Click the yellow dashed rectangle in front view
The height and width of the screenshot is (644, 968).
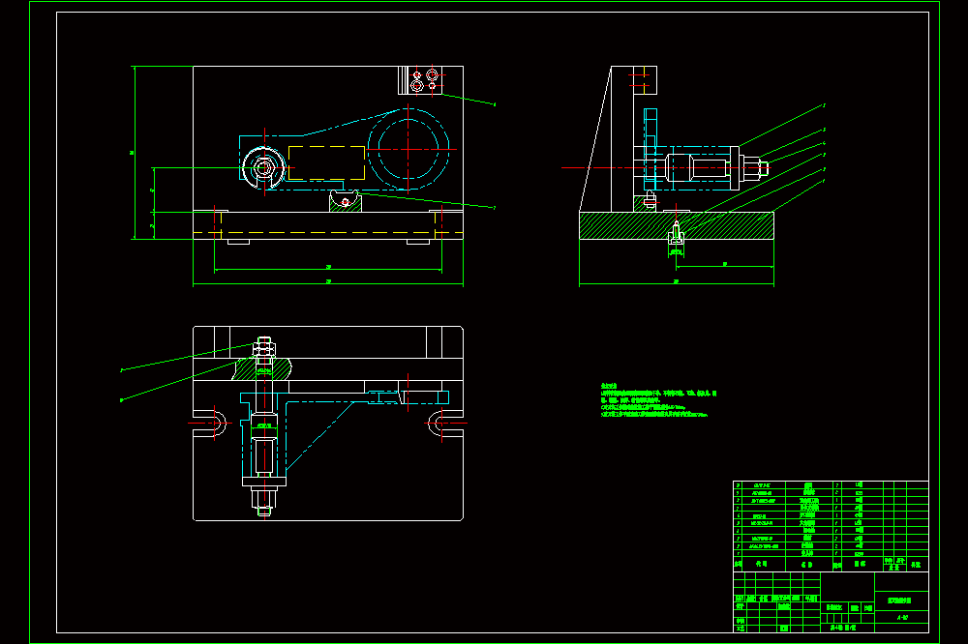(x=326, y=162)
